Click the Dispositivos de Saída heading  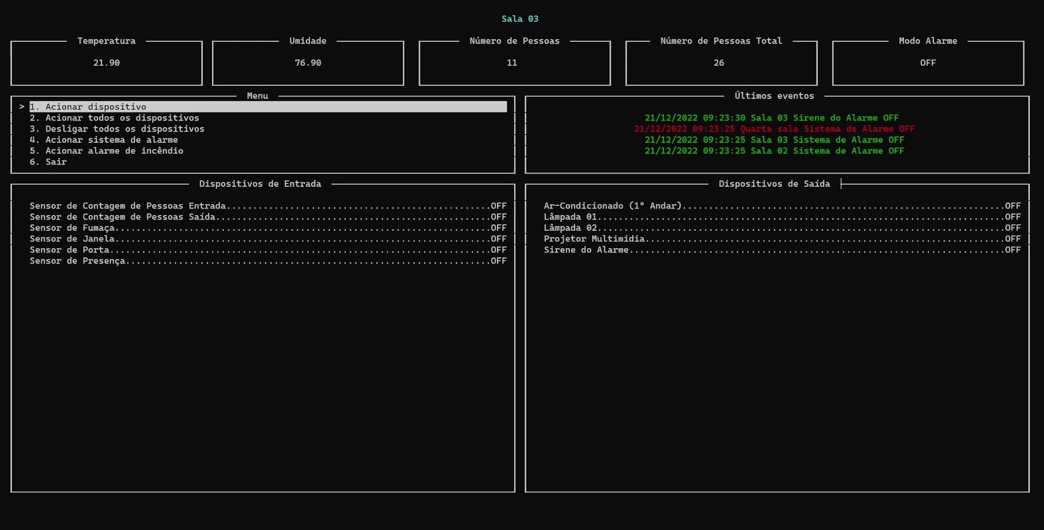(x=774, y=184)
